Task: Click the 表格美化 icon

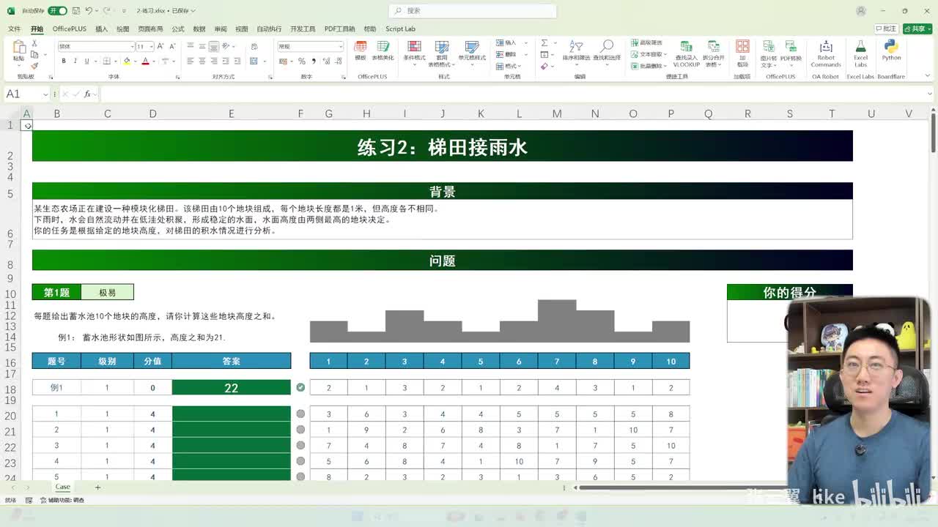Action: pyautogui.click(x=383, y=50)
